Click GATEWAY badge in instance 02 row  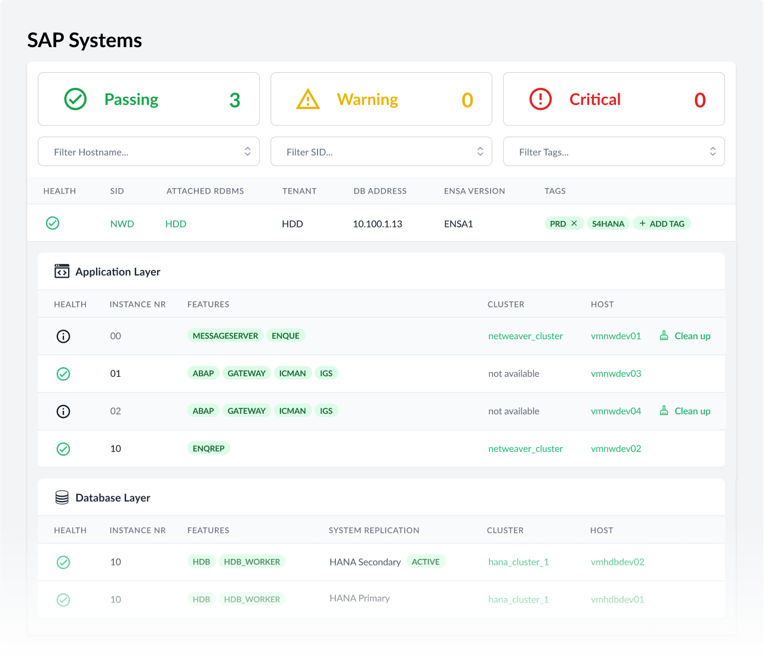tap(247, 411)
